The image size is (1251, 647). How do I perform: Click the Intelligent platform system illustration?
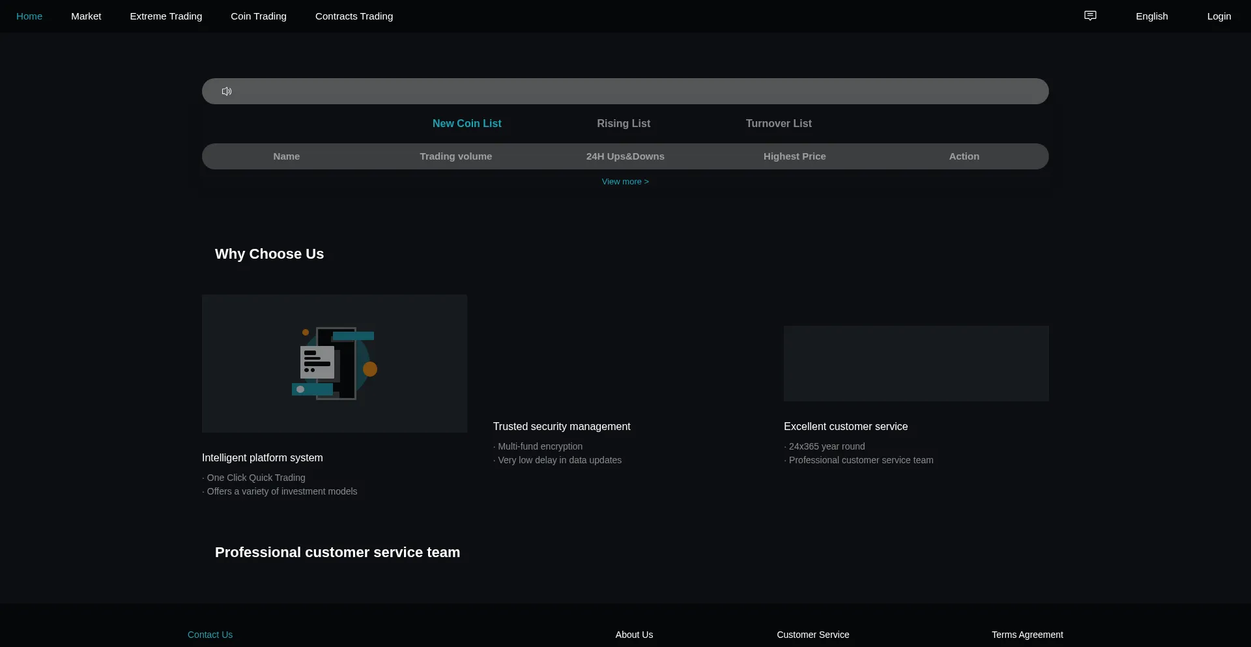coord(334,364)
